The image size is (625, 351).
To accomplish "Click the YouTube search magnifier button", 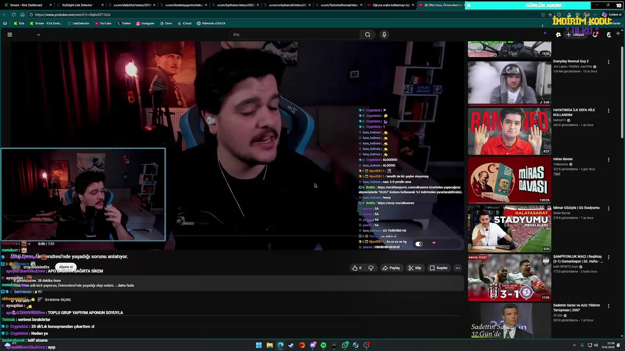I will (368, 35).
